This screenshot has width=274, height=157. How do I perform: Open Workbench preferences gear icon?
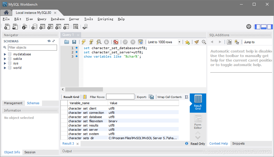[249, 27]
